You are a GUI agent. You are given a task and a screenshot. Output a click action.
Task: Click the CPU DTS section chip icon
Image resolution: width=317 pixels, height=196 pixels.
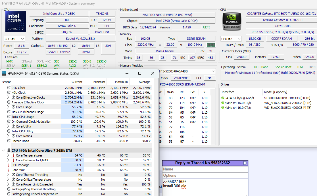[9, 150]
